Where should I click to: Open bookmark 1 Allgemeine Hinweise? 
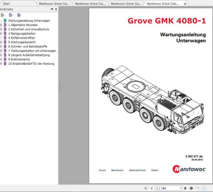23,25
